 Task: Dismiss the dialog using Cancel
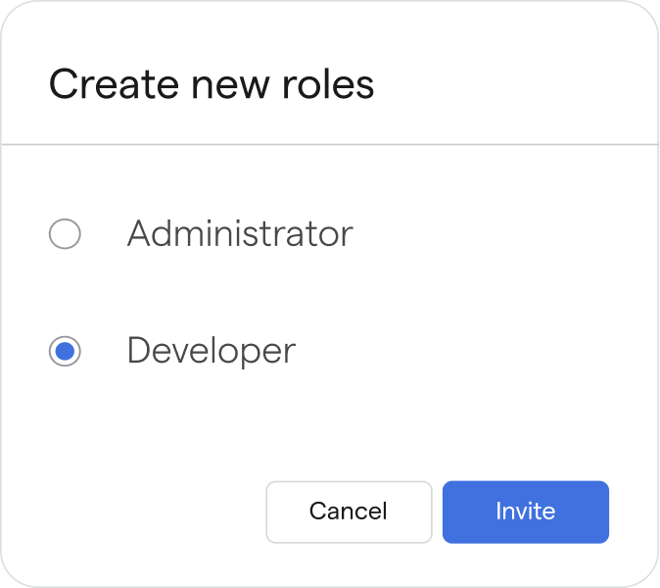(349, 512)
